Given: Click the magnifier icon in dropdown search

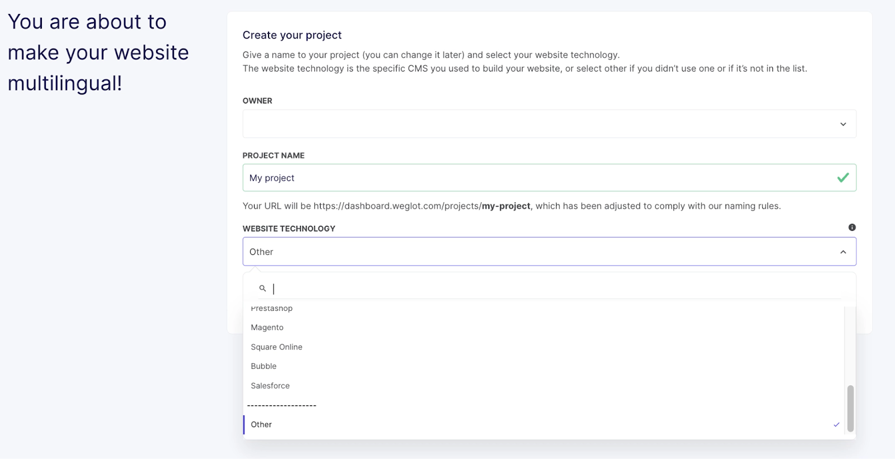Looking at the screenshot, I should tap(262, 288).
